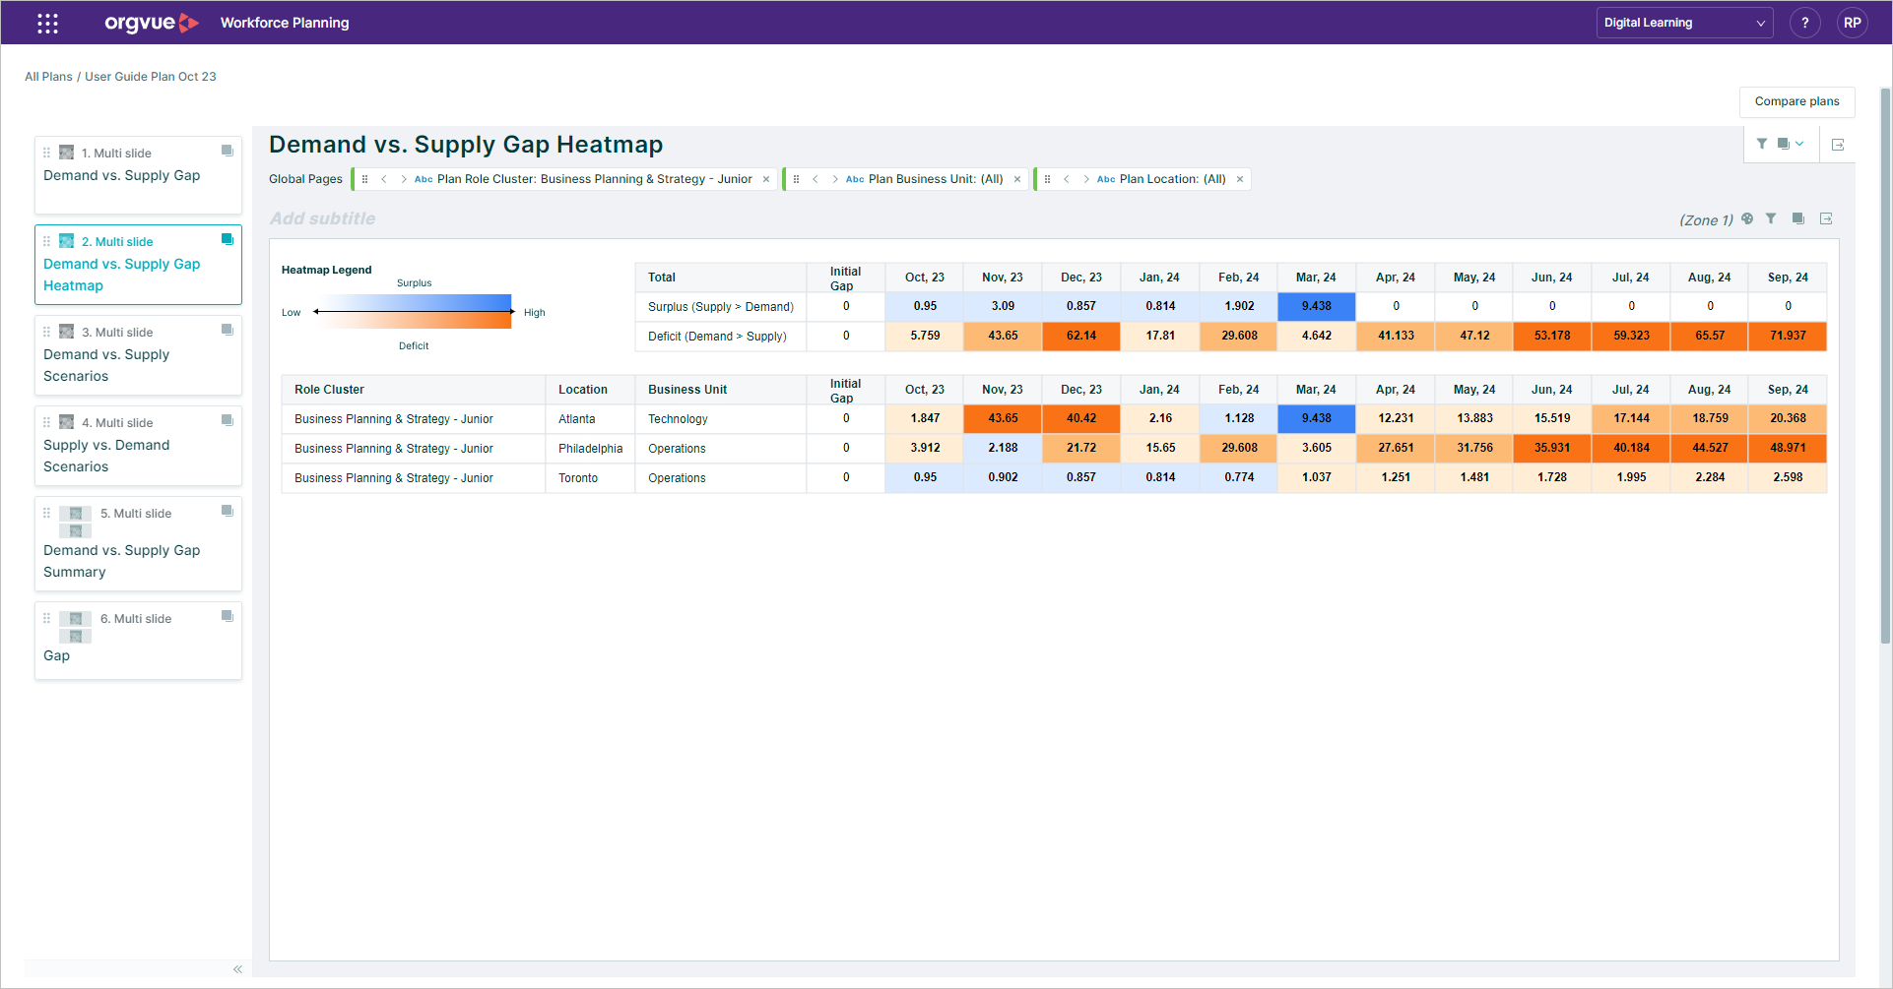Expand the chevron next to toolbar copy icon

point(1799,144)
